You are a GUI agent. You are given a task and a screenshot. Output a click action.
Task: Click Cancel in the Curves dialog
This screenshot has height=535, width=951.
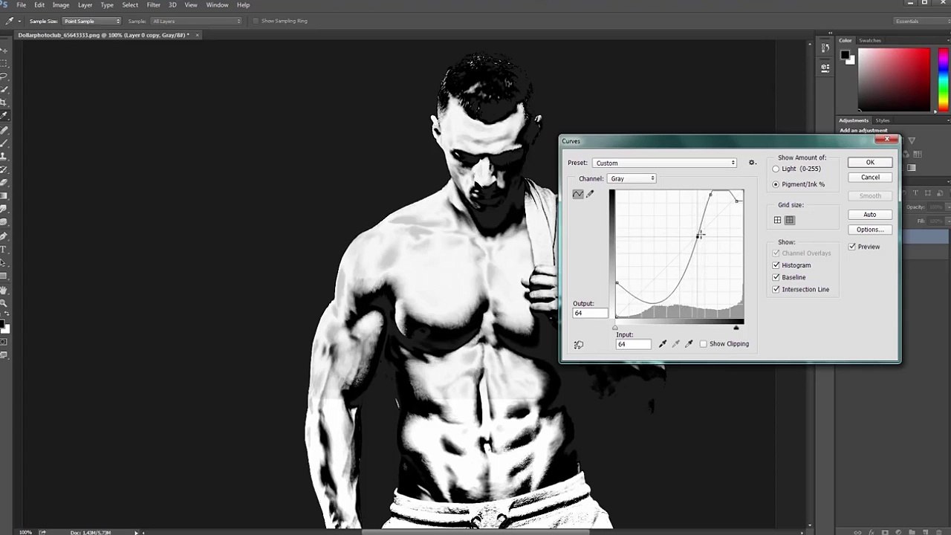870,178
